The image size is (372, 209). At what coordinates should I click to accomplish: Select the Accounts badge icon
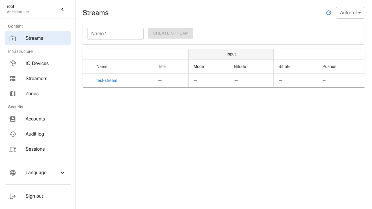[13, 119]
